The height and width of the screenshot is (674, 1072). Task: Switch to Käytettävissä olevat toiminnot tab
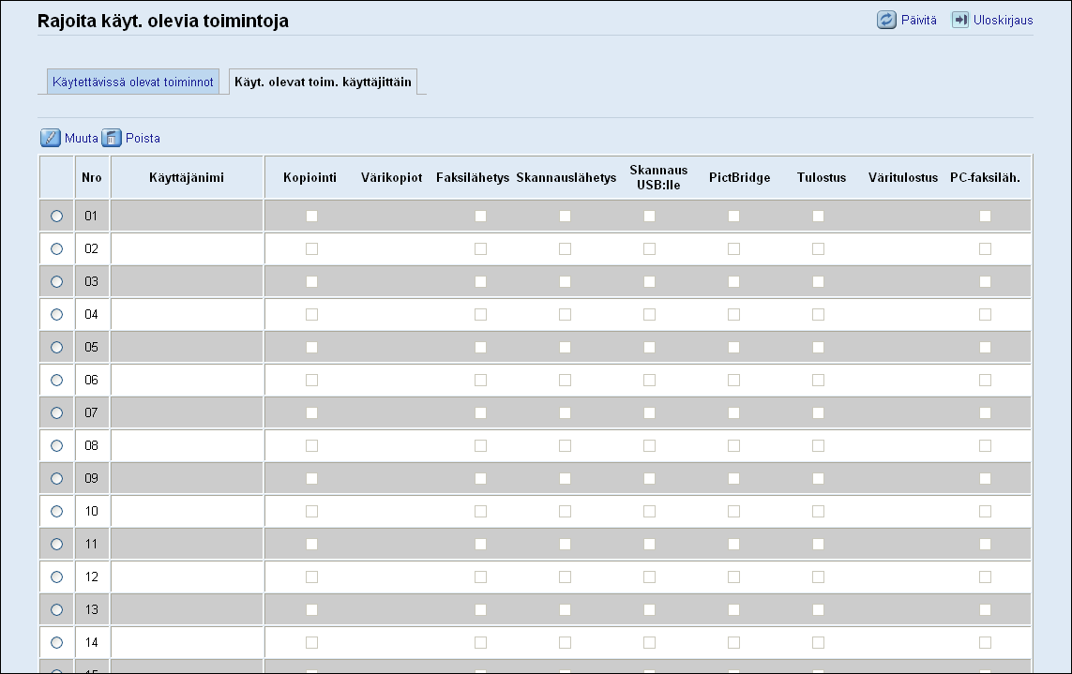(132, 82)
